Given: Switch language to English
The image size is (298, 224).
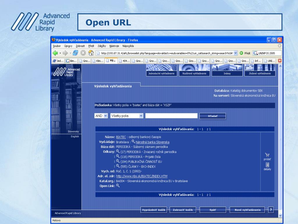Looking at the screenshot, I should (x=75, y=136).
